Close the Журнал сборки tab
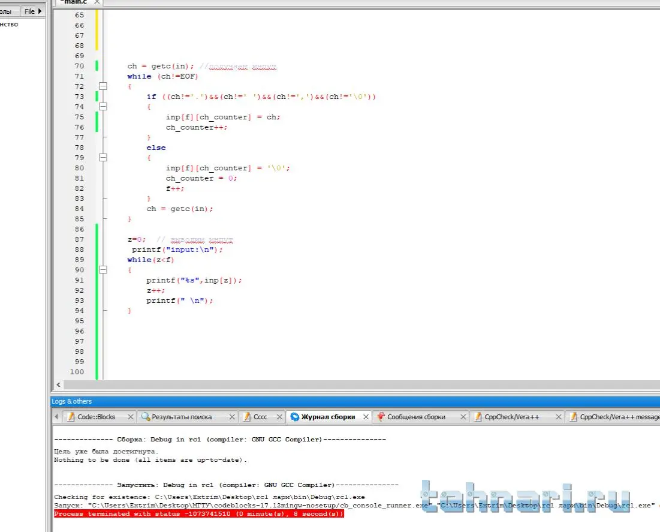 366,417
